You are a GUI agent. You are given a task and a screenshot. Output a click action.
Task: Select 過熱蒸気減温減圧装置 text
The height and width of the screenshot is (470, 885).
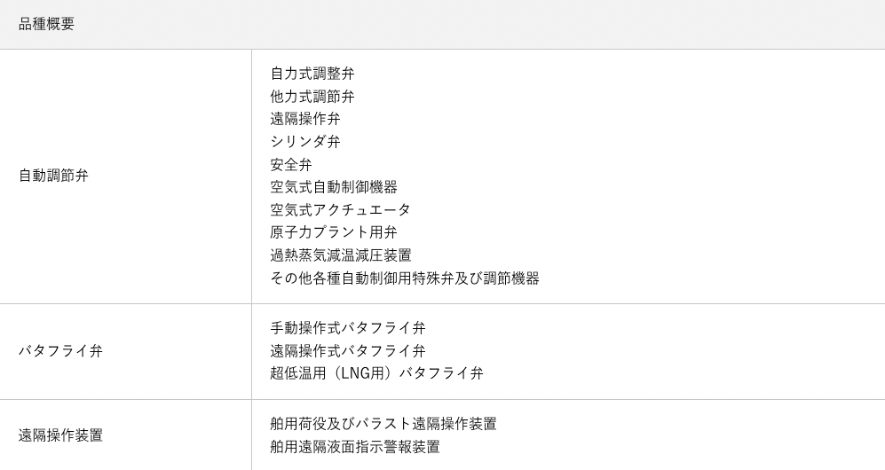point(341,255)
